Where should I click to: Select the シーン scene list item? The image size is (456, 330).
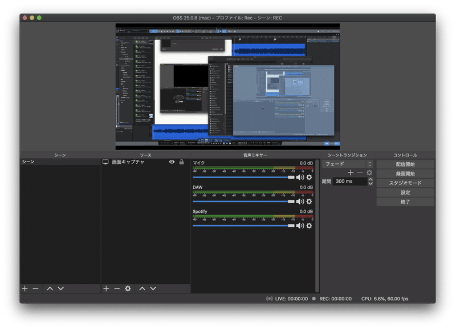60,162
